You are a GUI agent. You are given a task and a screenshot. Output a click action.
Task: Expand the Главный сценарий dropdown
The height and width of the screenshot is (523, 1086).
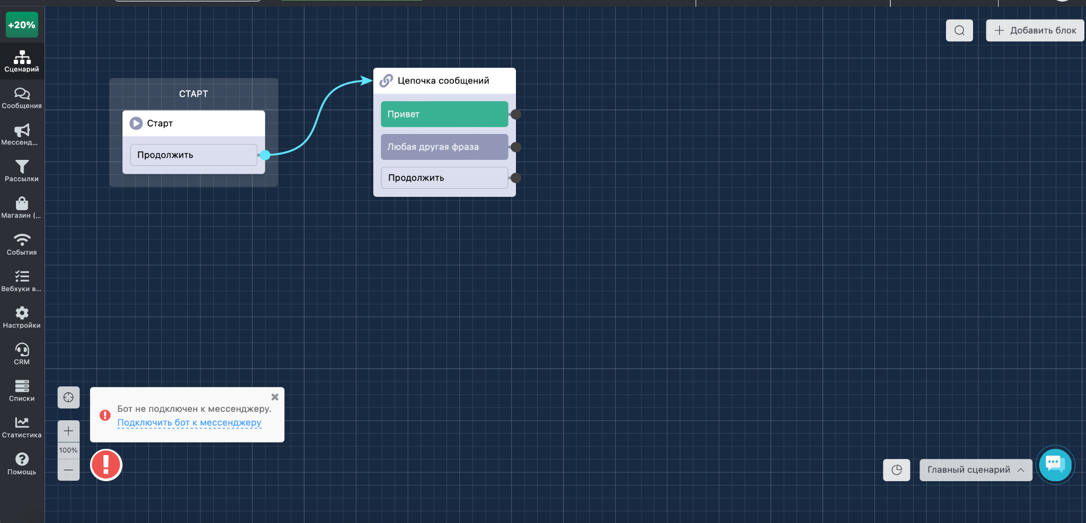976,470
